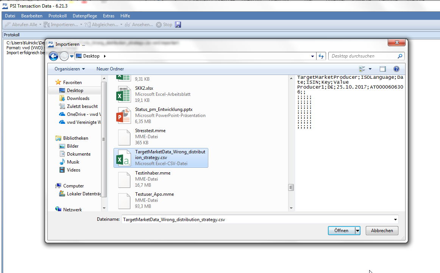440x273 pixels.
Task: Open the Öffnen button split arrow
Action: (x=357, y=231)
